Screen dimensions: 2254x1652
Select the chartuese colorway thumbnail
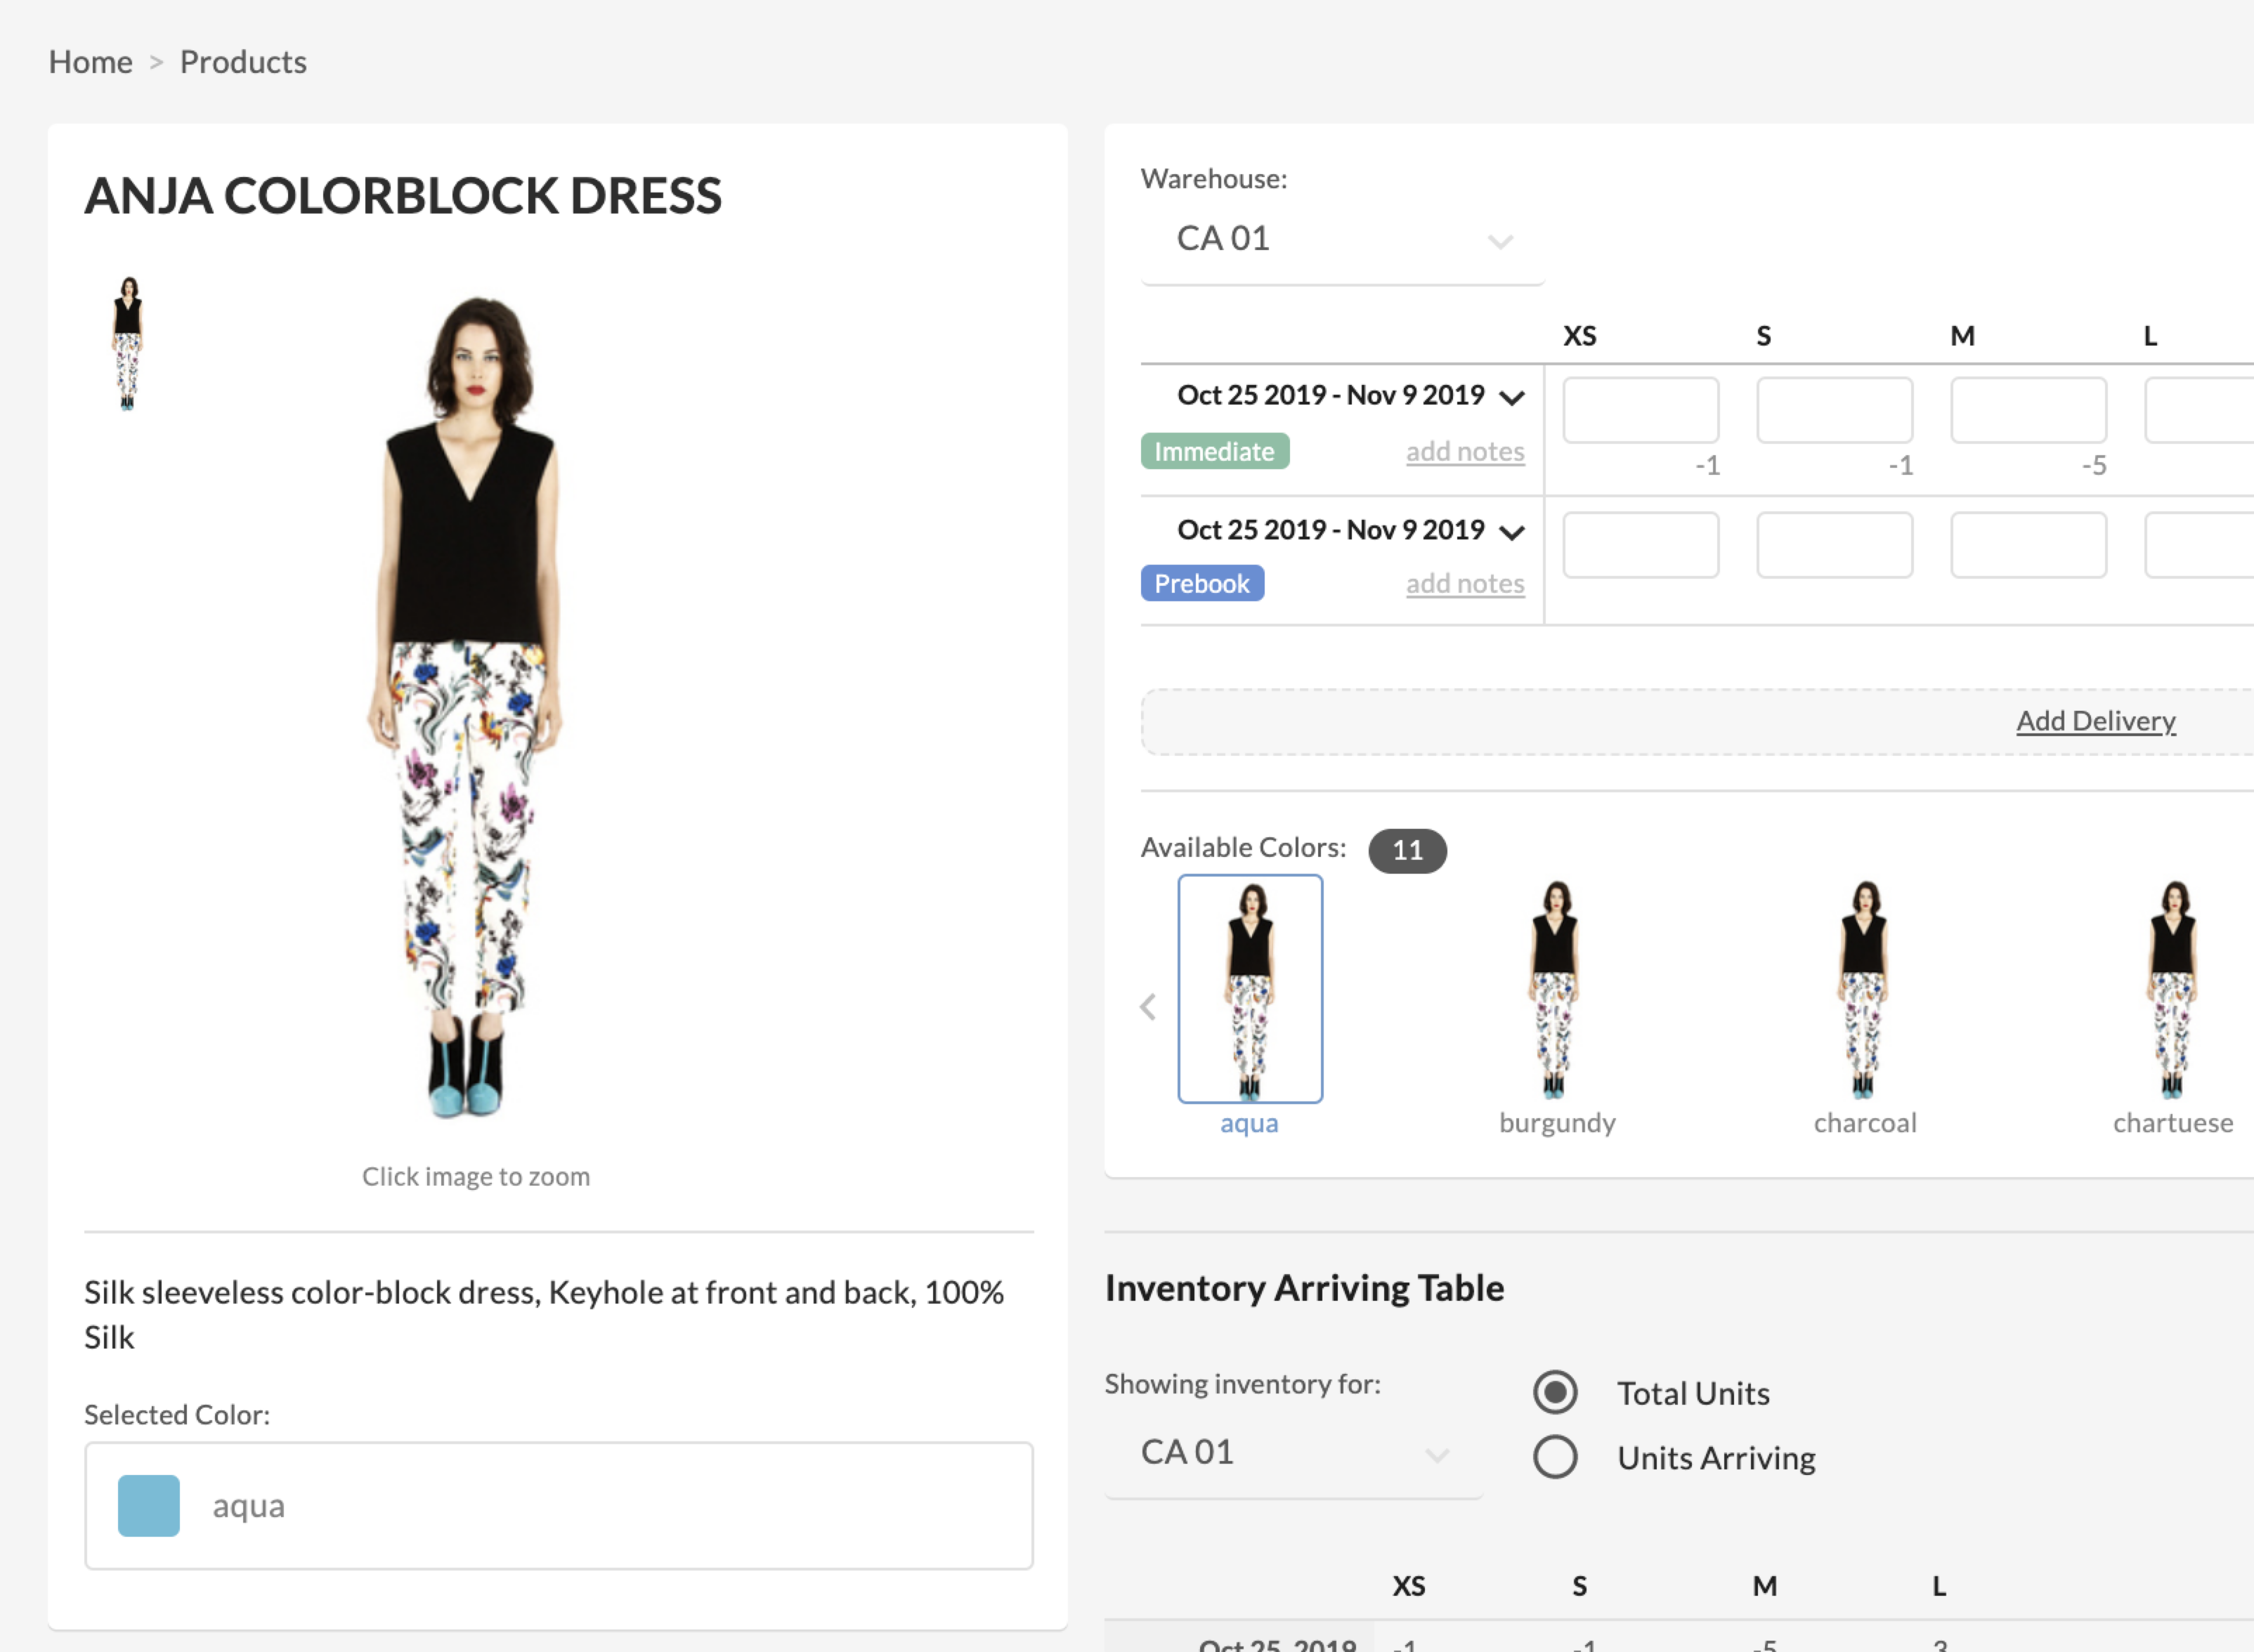2172,990
